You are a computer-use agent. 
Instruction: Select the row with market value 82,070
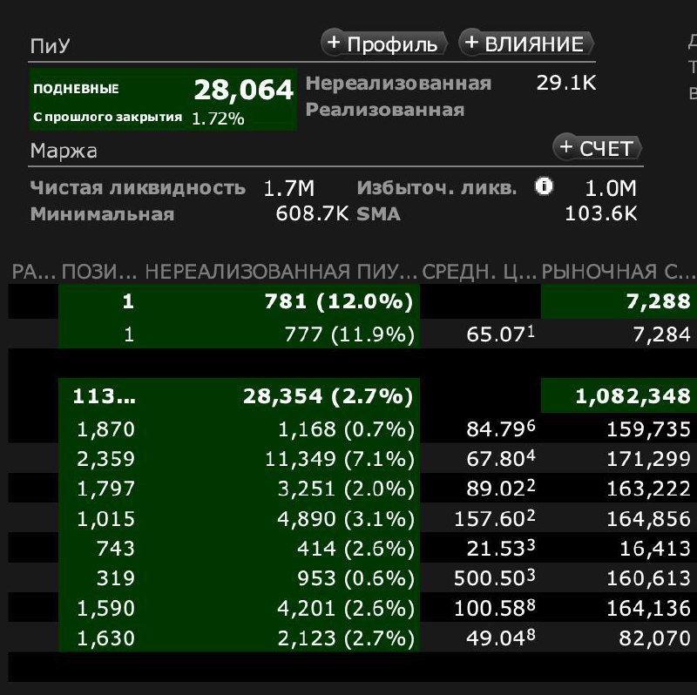point(353,638)
